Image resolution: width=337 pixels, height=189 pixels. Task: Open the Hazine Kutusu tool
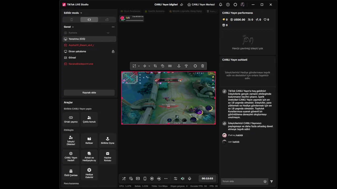(107, 157)
